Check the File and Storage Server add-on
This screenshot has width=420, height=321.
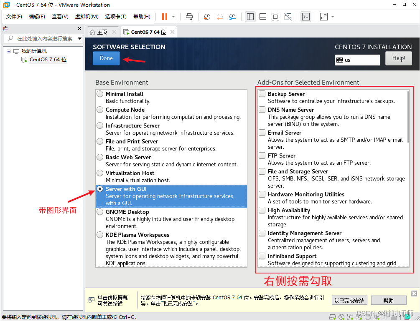tap(262, 171)
